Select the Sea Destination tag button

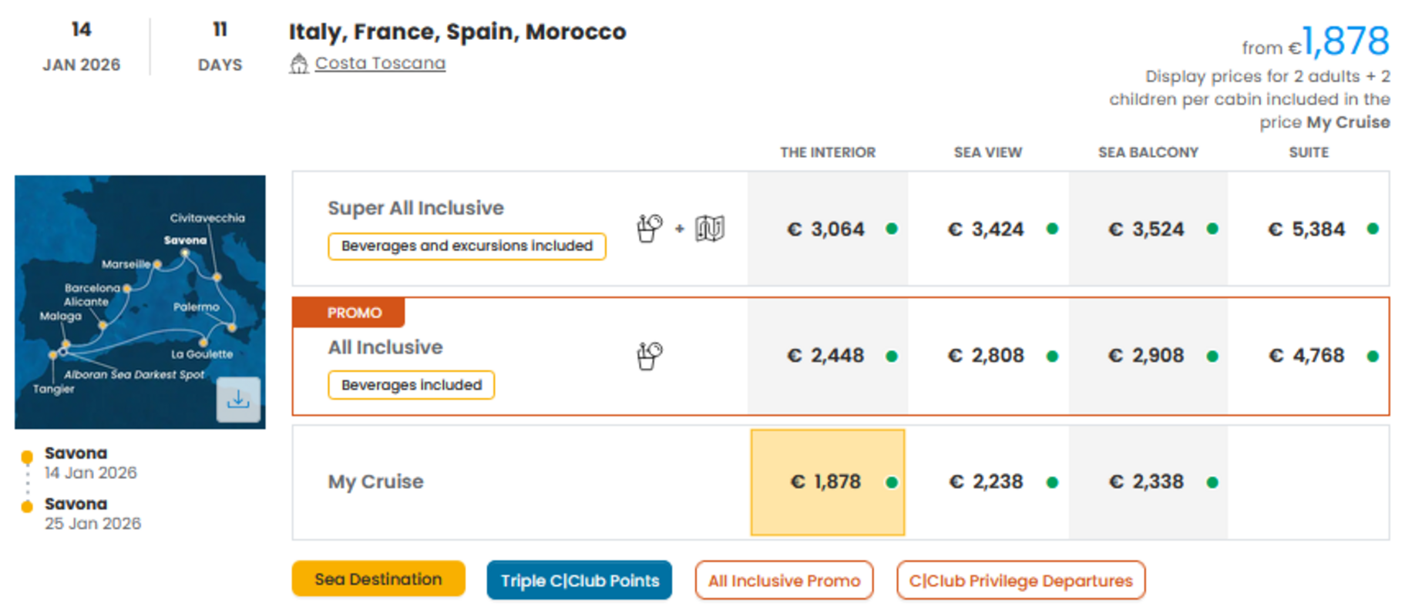pyautogui.click(x=378, y=579)
